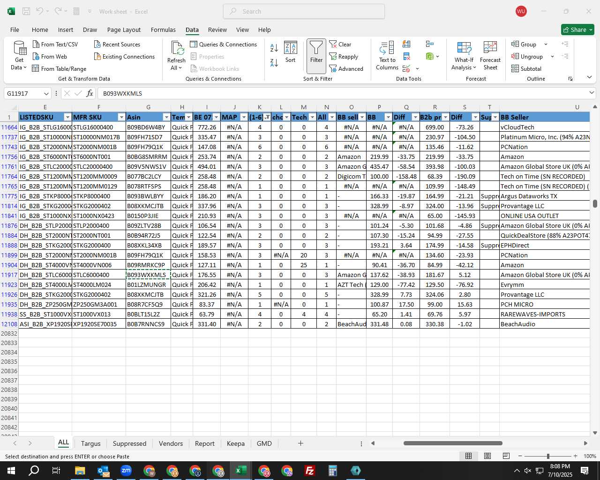Click the horizontal scrollbar thumb
Screen dimensions: 600x480
[x=453, y=443]
